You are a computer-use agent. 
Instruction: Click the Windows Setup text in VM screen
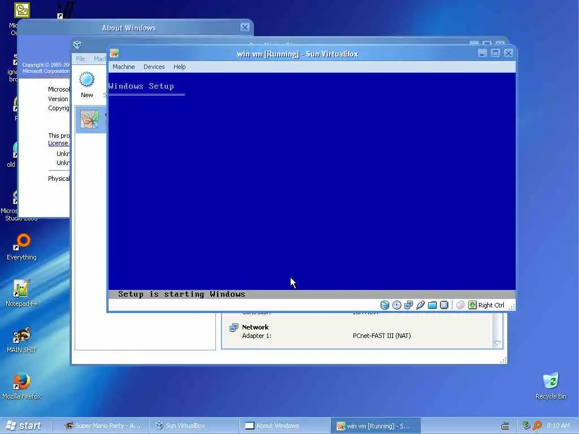click(x=141, y=86)
